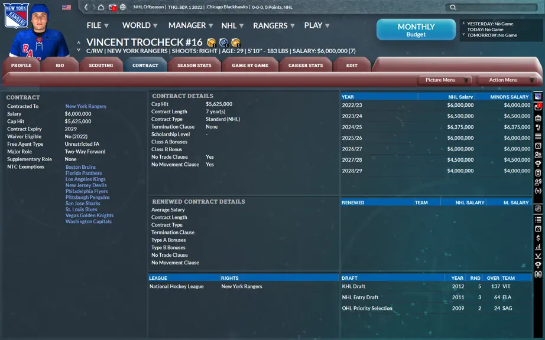Screen dimensions: 545x340
Task: Open the Boston Bruins exemption link
Action: 80,167
